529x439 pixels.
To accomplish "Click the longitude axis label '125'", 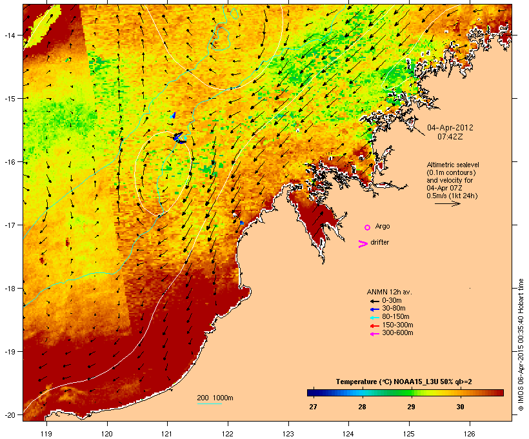I will point(409,434).
